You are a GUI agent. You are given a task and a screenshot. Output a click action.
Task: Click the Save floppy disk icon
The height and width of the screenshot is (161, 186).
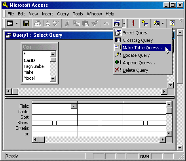[26, 23]
